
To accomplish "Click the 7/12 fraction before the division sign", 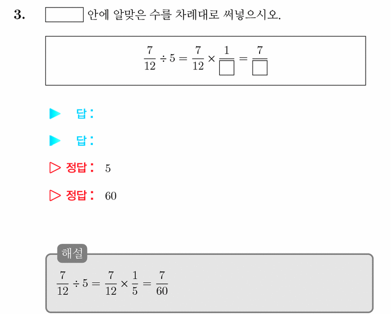I will click(150, 58).
